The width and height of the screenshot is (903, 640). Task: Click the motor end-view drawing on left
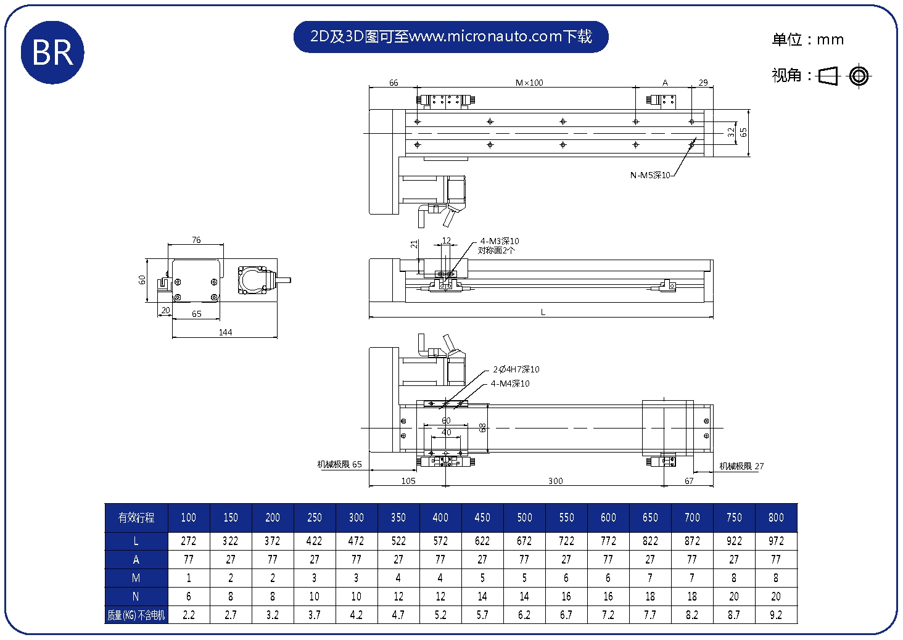pyautogui.click(x=255, y=281)
